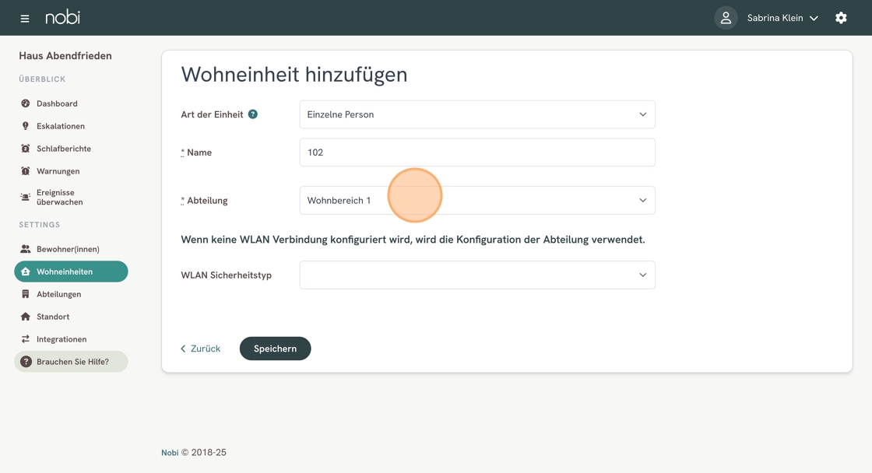Open the Sabrina Klein account menu

tap(782, 18)
